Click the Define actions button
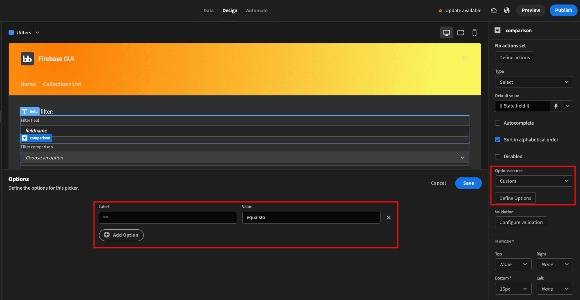580x300 pixels. click(515, 58)
